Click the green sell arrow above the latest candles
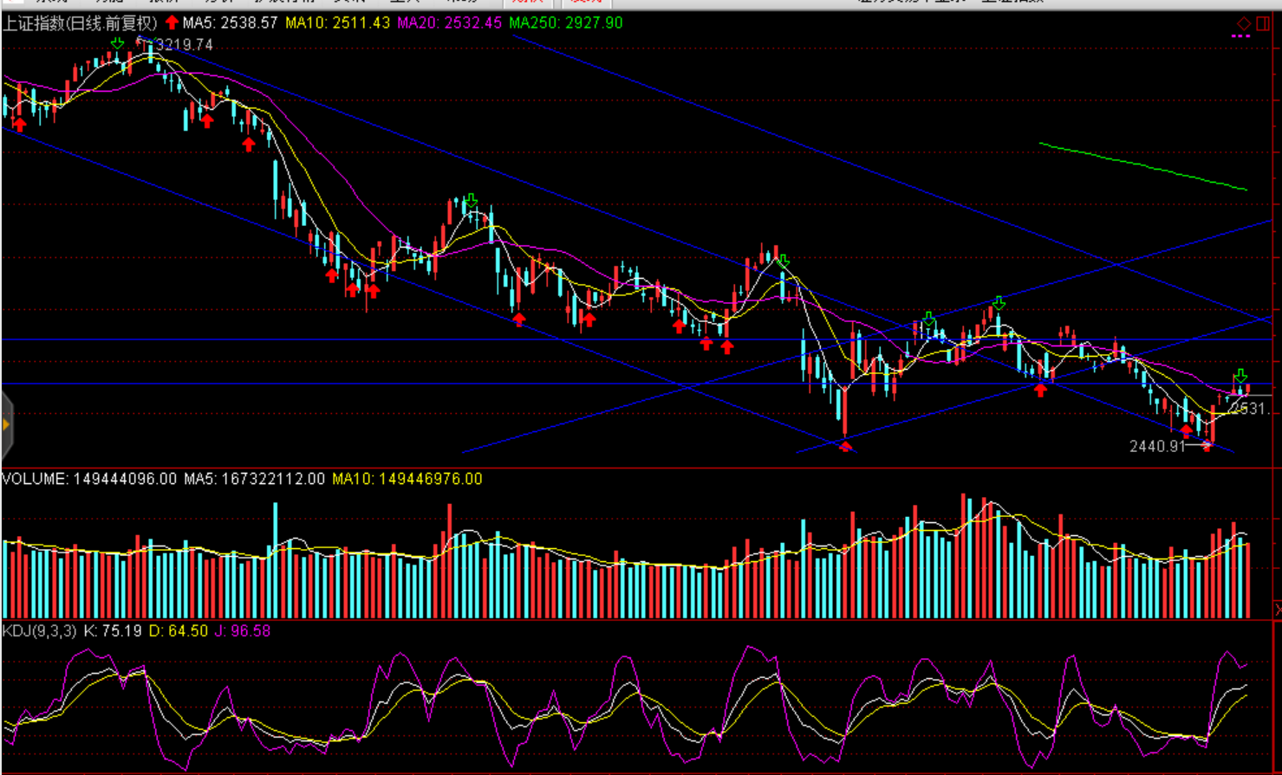The width and height of the screenshot is (1282, 775). (x=1240, y=377)
